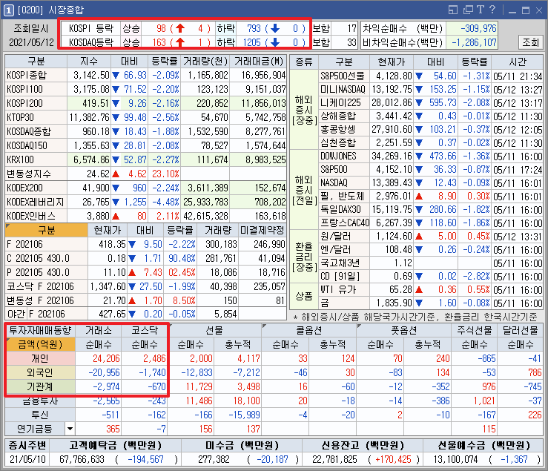The image size is (548, 471).
Task: Click the 미니NASDAQ row label
Action: coord(343,89)
